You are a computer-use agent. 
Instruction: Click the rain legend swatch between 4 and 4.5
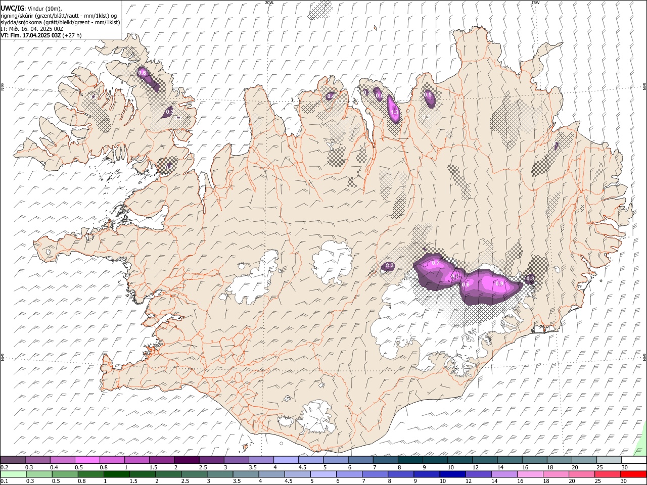pyautogui.click(x=272, y=474)
